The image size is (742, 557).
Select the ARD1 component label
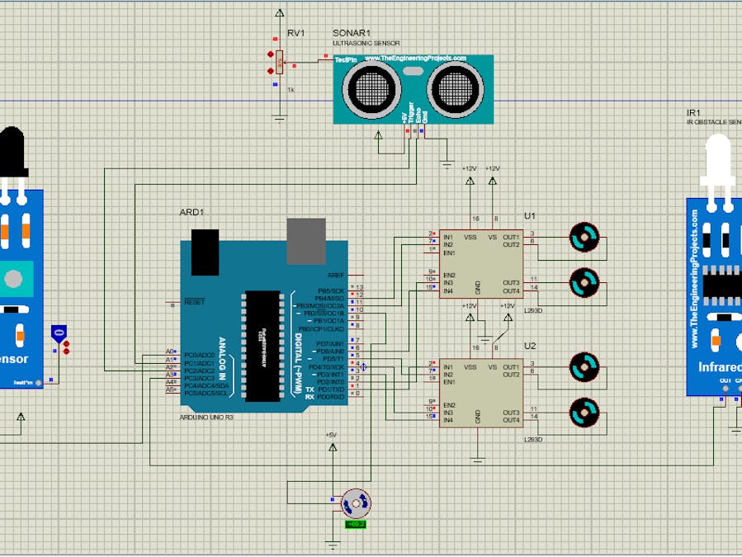coord(191,212)
